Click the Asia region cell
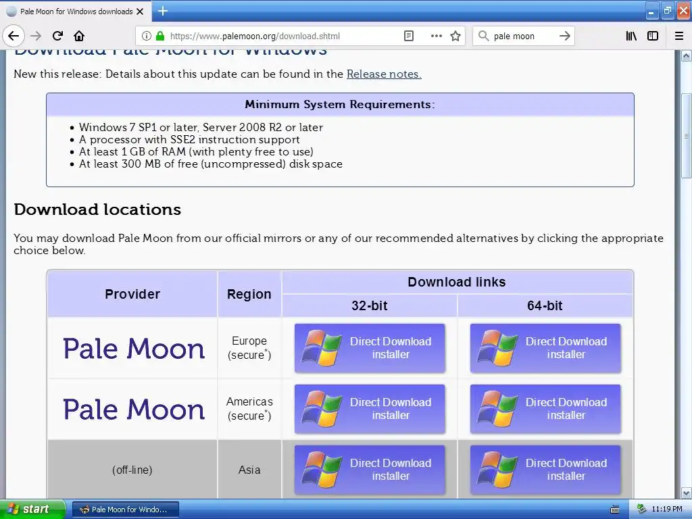 point(249,470)
